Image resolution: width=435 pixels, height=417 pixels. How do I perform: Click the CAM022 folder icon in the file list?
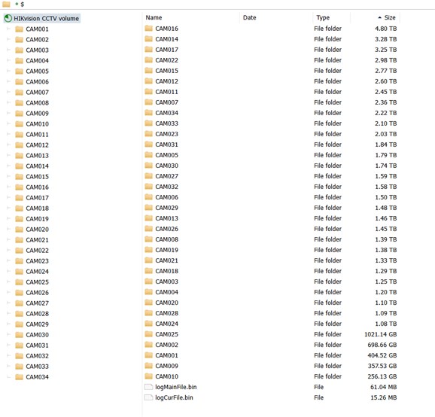coord(149,60)
